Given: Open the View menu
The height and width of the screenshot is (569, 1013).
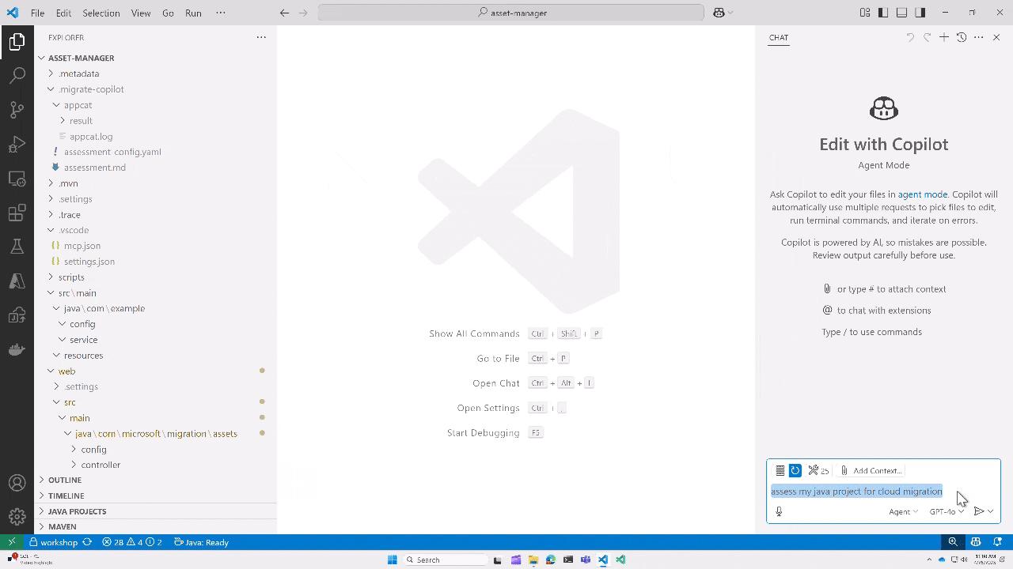Looking at the screenshot, I should coord(141,13).
